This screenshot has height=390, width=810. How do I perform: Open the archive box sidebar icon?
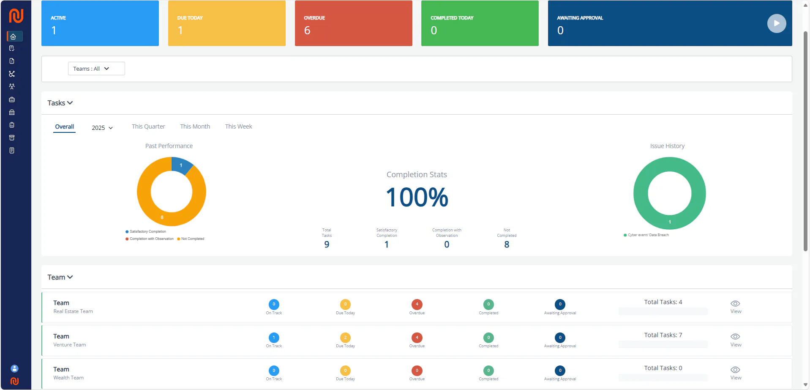pos(12,137)
